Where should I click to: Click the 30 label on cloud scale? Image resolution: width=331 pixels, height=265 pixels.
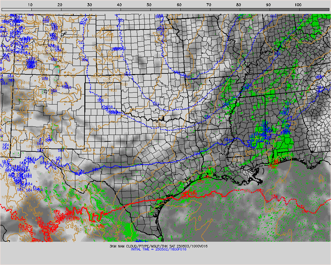(90, 5)
